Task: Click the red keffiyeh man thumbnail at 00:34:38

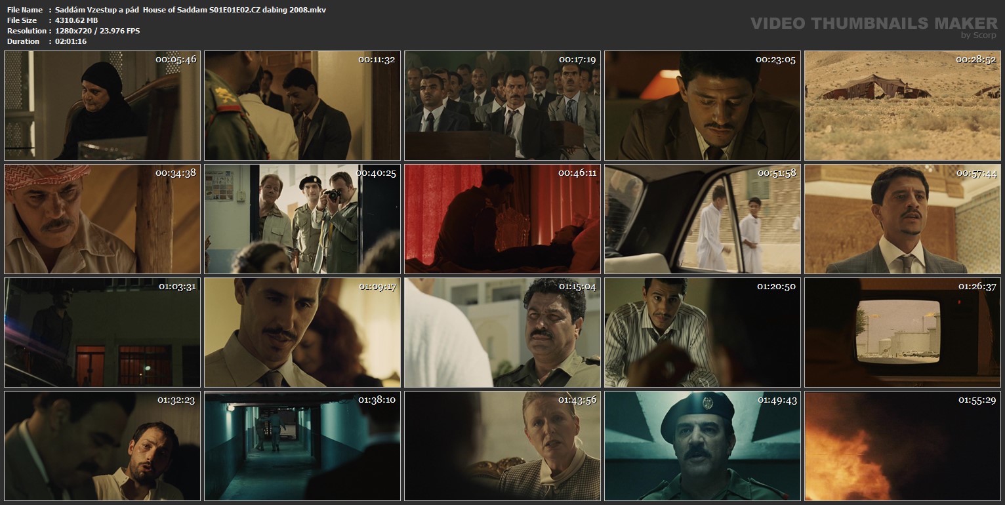Action: tap(102, 219)
